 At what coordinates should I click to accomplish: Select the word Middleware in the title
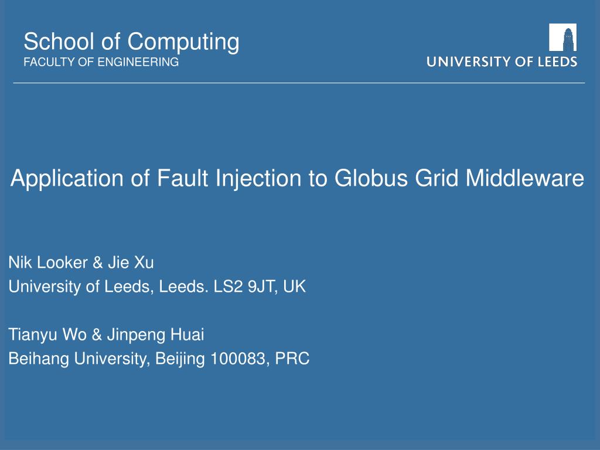(524, 178)
